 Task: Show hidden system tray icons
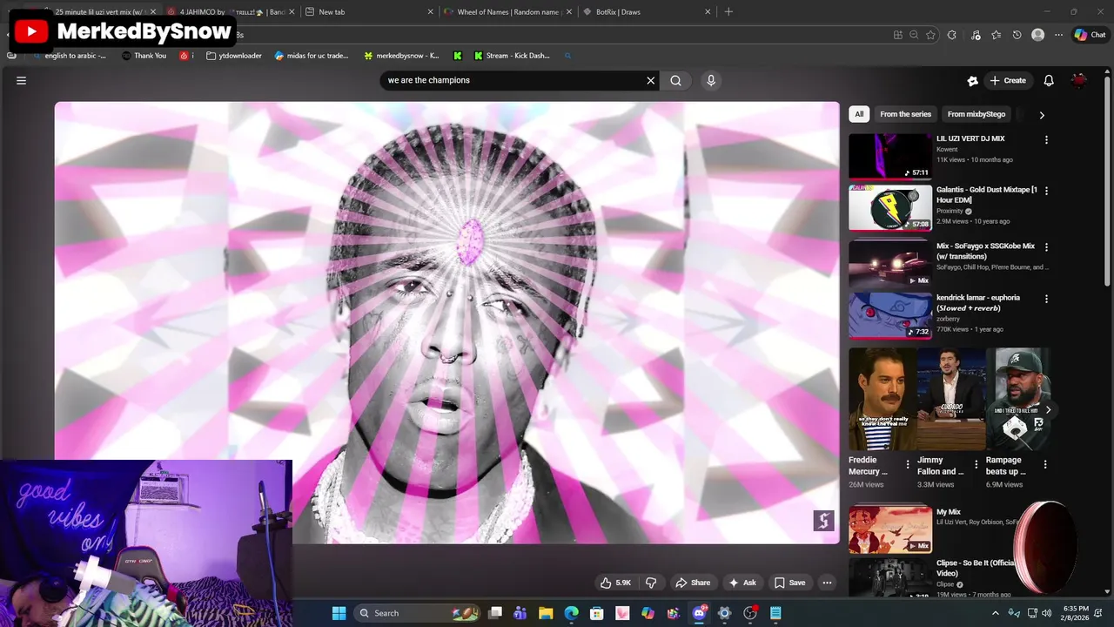pos(996,613)
